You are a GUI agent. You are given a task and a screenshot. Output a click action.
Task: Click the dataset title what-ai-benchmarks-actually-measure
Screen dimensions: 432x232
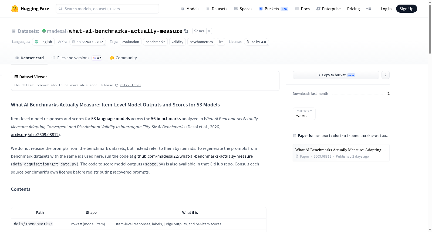pos(126,31)
